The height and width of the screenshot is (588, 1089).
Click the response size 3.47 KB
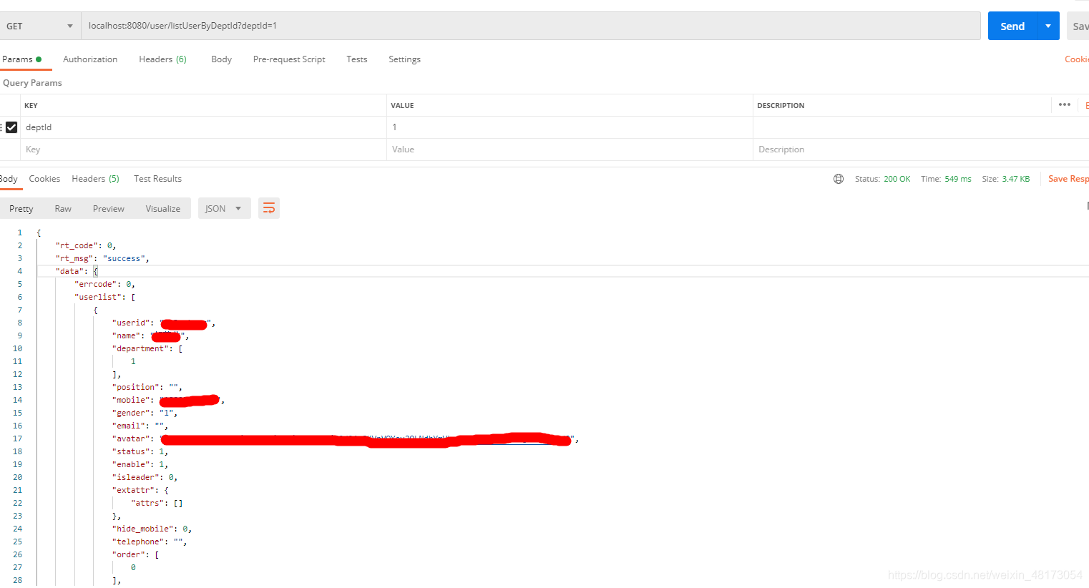[x=1016, y=179]
